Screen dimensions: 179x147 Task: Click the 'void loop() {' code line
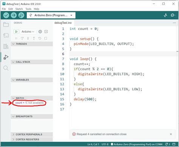83,59
